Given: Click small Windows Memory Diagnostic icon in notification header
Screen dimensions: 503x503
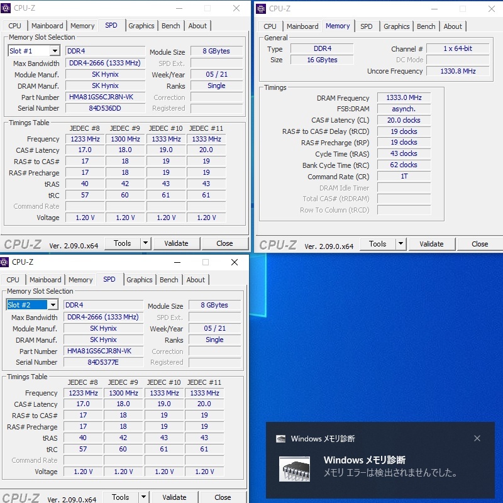Looking at the screenshot, I should [x=280, y=438].
